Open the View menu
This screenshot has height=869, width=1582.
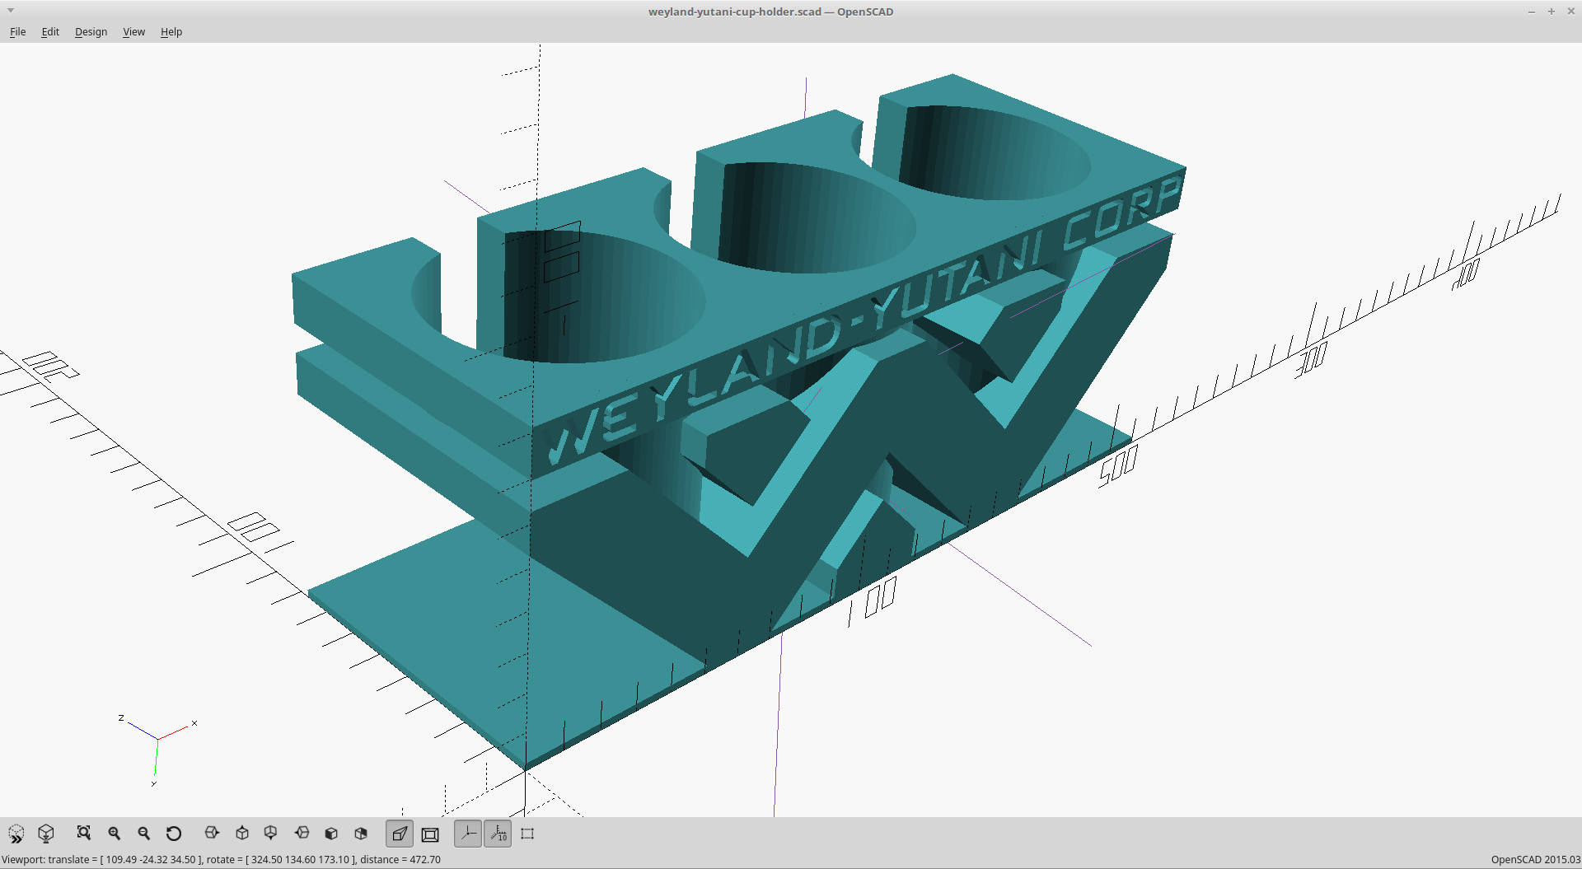coord(133,31)
